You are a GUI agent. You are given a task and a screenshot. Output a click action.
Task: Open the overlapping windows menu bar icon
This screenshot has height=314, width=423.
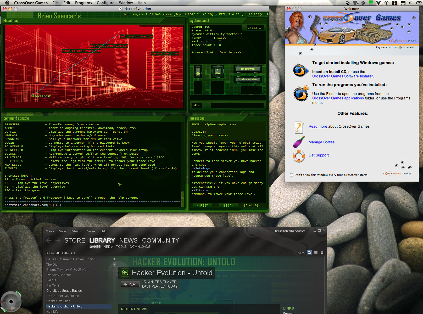[348, 3]
